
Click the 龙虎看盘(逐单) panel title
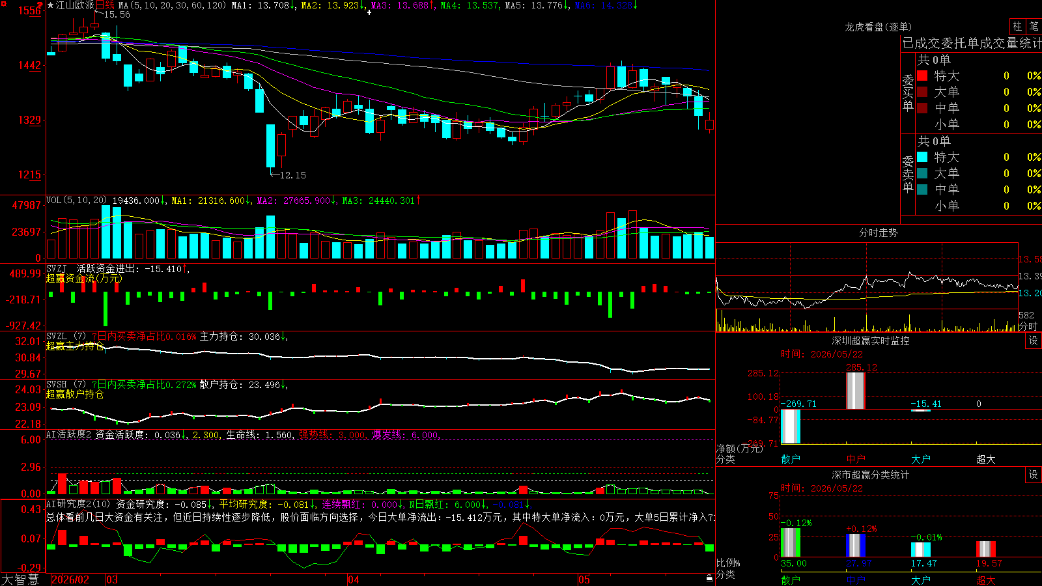[878, 27]
